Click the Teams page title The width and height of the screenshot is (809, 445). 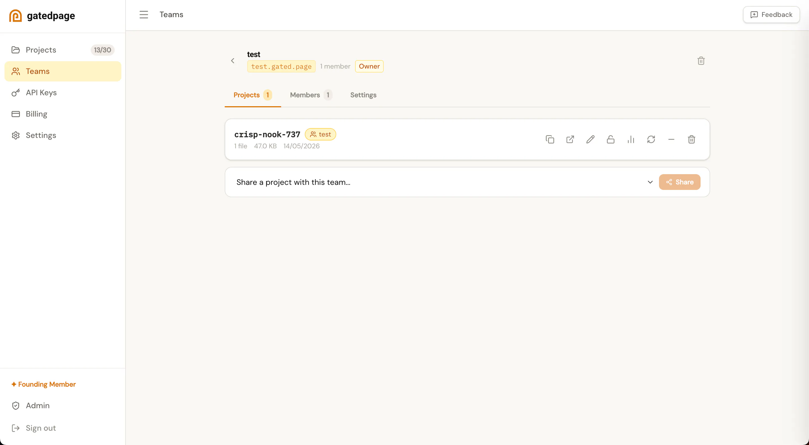[171, 15]
